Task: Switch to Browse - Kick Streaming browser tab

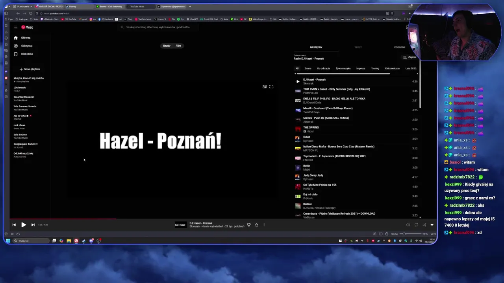Action: [110, 6]
